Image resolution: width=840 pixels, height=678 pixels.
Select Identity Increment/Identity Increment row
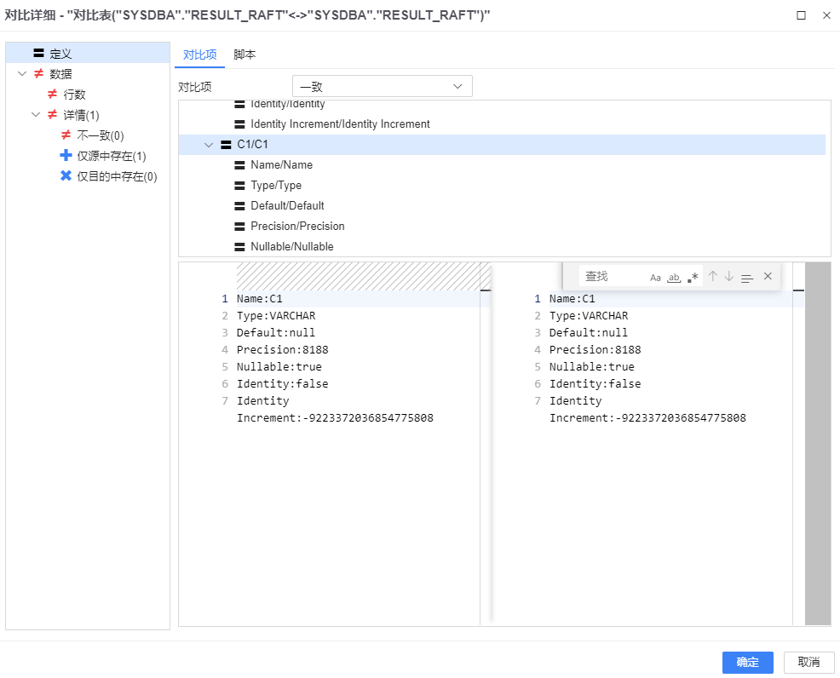[502, 124]
